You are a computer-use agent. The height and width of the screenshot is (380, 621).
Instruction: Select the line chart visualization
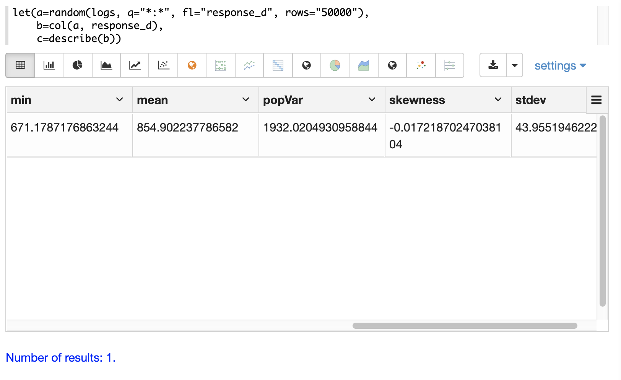tap(135, 65)
